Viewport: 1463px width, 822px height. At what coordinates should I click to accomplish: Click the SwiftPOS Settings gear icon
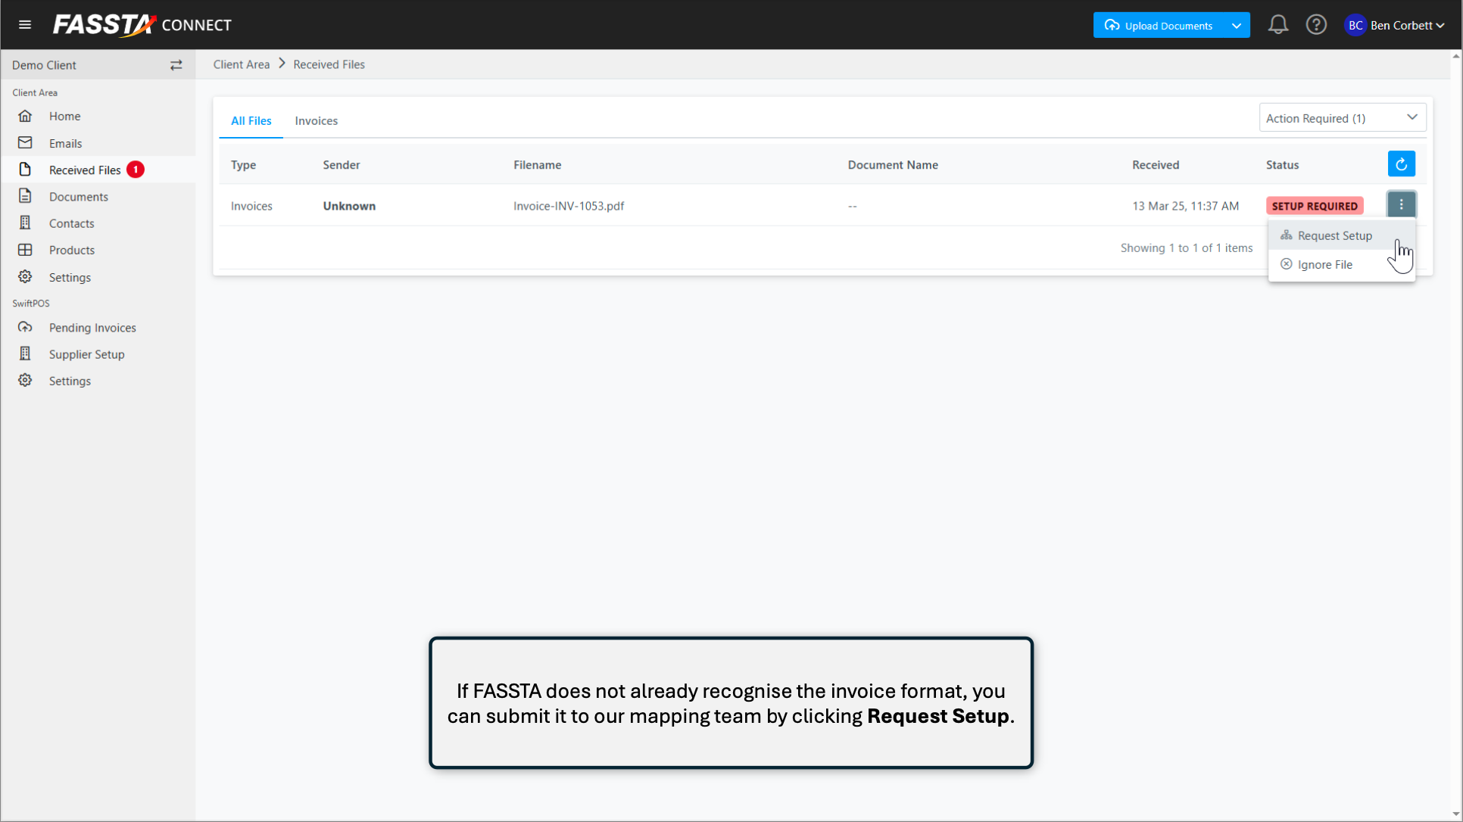click(25, 381)
